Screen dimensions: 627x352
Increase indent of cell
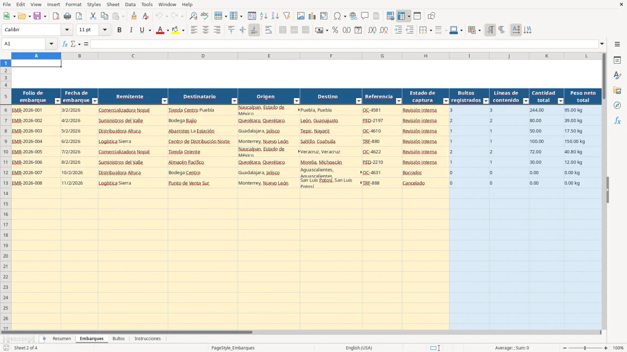[x=398, y=30]
